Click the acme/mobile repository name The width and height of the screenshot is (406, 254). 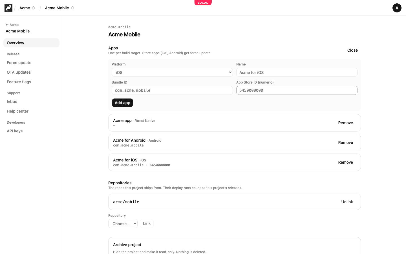pos(126,202)
